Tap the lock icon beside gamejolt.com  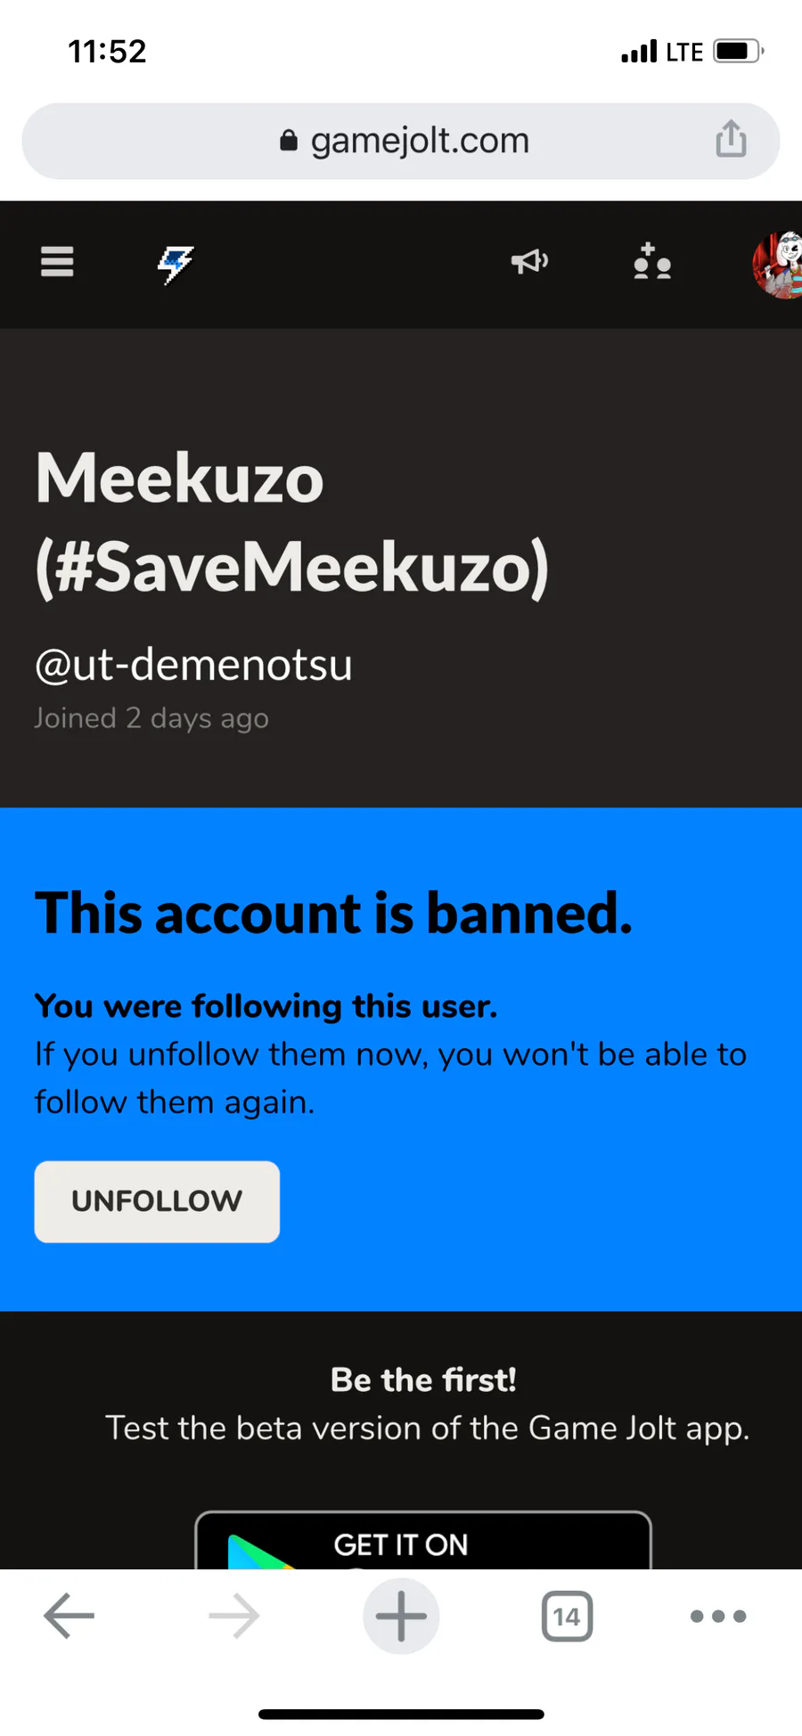pyautogui.click(x=289, y=141)
